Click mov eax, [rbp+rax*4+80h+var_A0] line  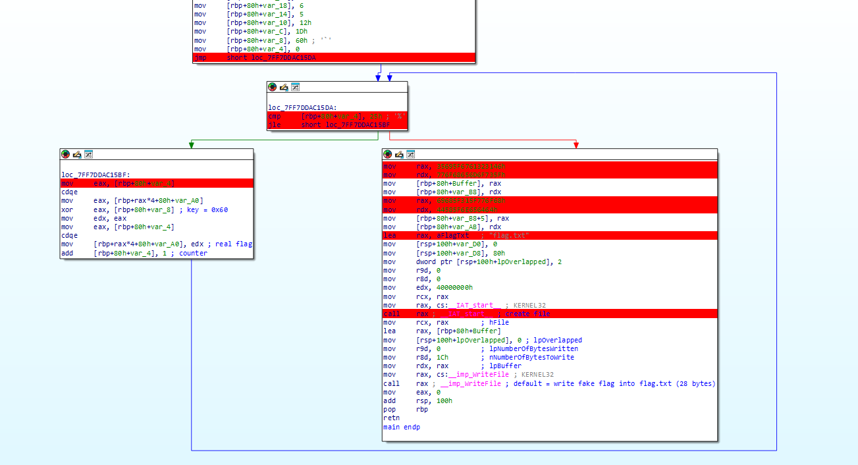[x=132, y=201]
